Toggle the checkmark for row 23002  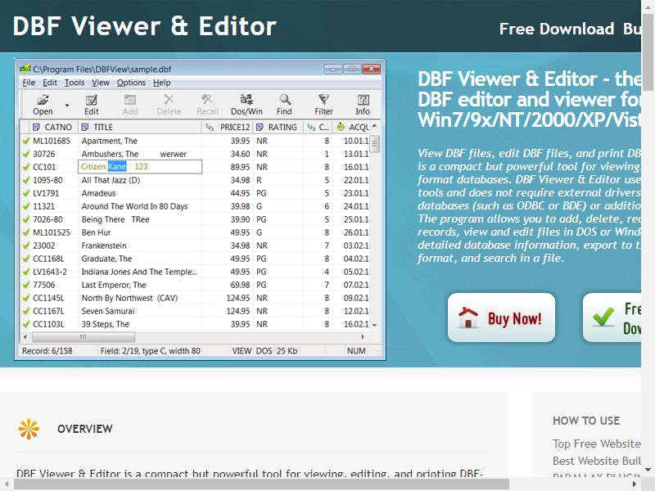pyautogui.click(x=26, y=245)
